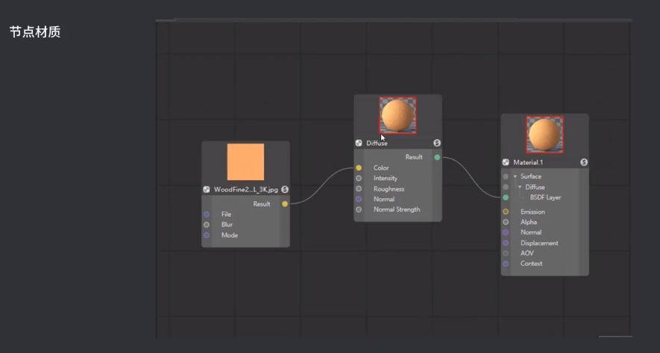
Task: Select the Material.1 node title
Action: point(528,162)
